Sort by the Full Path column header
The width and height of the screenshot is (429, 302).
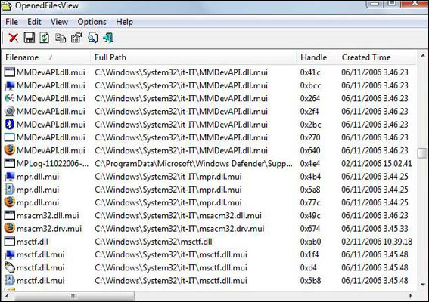click(193, 57)
